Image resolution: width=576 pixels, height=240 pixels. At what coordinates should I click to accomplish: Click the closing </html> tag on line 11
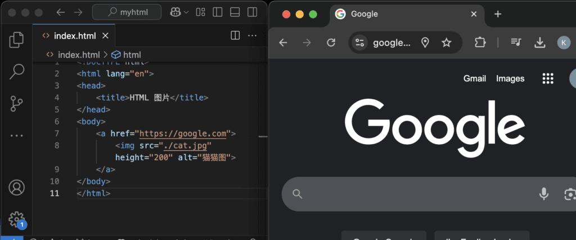click(93, 193)
